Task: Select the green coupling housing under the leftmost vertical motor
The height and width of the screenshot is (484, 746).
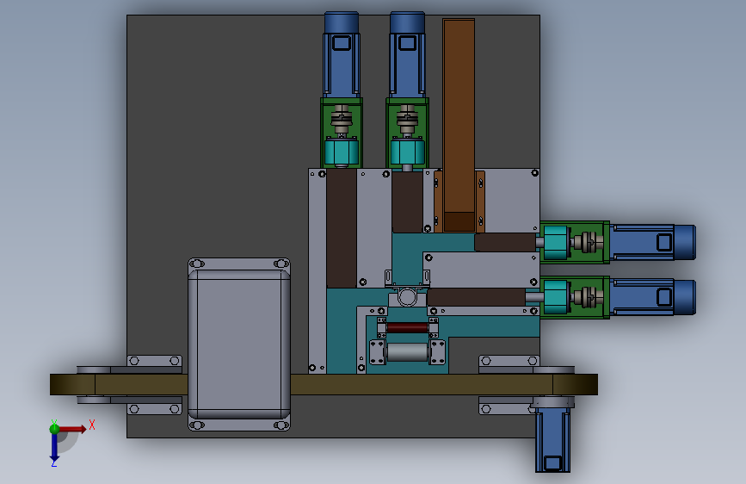Action: (x=341, y=133)
